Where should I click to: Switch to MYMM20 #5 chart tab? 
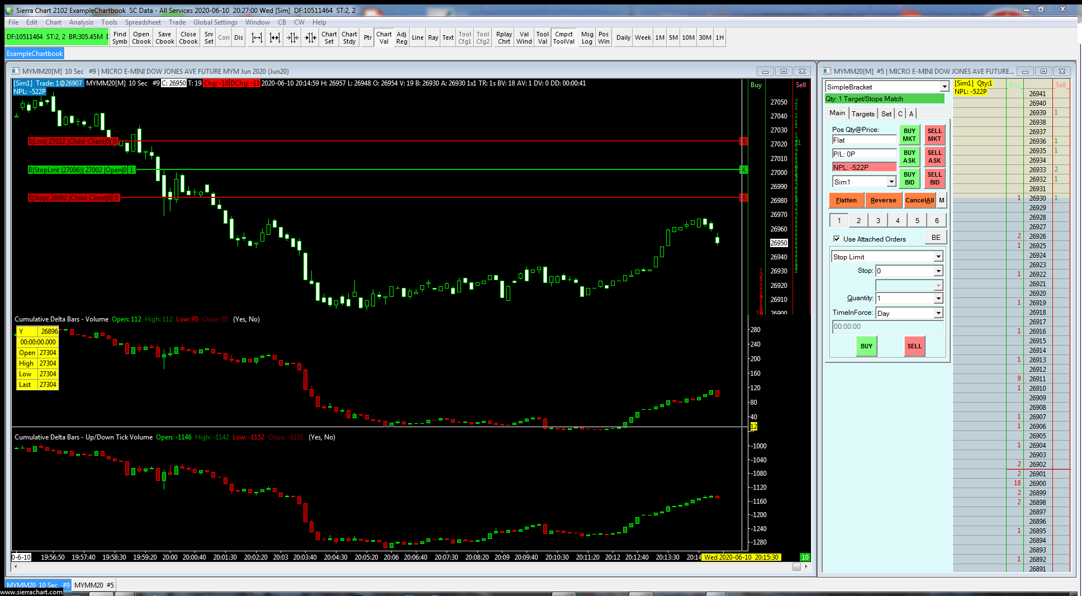click(x=94, y=585)
